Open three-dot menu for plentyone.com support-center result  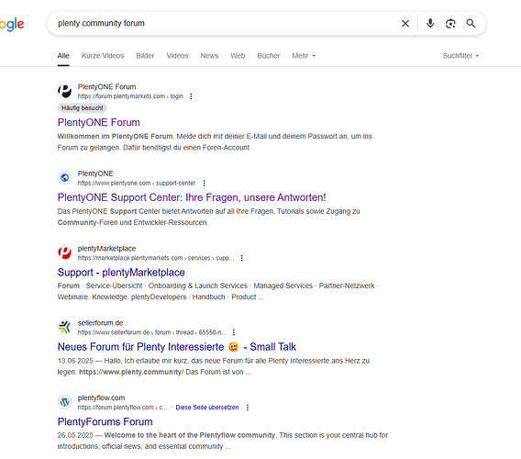[204, 184]
